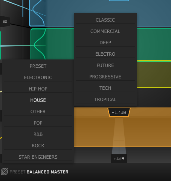The height and width of the screenshot is (181, 171).
Task: Choose the Electro house preset
Action: coord(105,54)
